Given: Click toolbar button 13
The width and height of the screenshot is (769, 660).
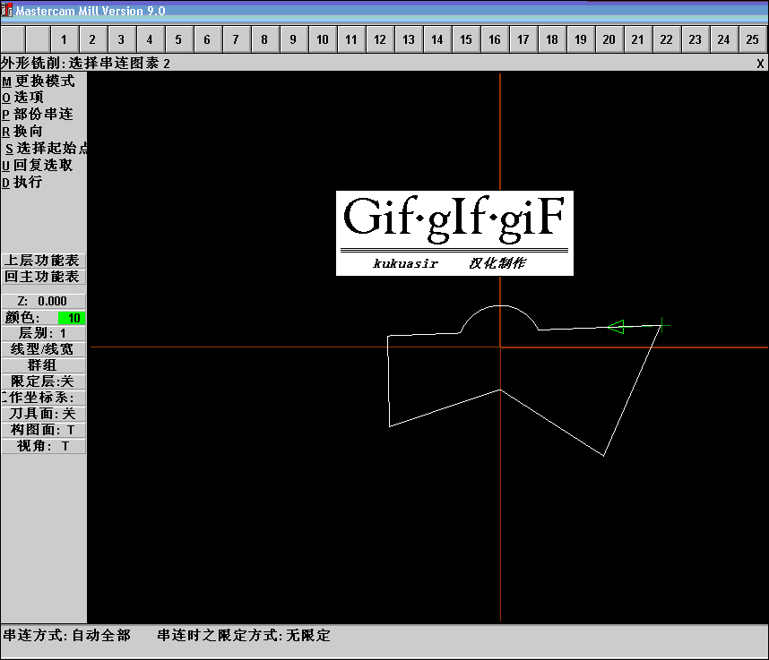Looking at the screenshot, I should [x=408, y=39].
